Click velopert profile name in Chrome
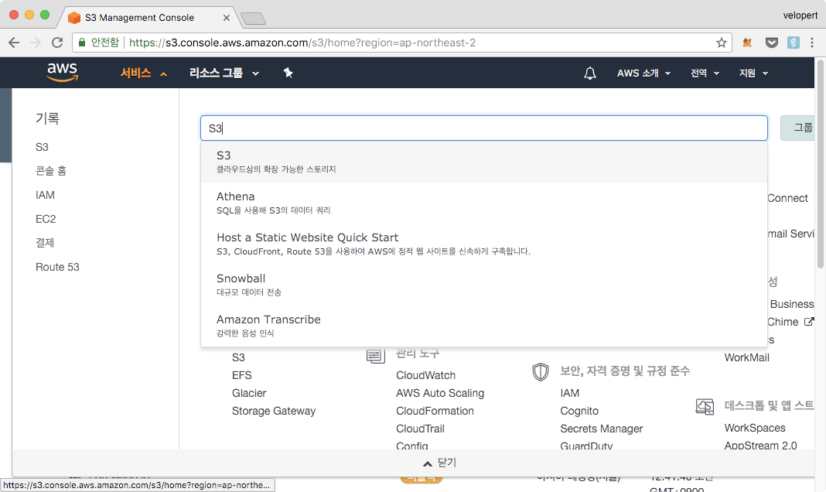This screenshot has height=492, width=826. [x=800, y=15]
